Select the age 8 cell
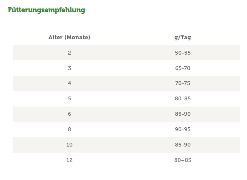 tap(69, 129)
